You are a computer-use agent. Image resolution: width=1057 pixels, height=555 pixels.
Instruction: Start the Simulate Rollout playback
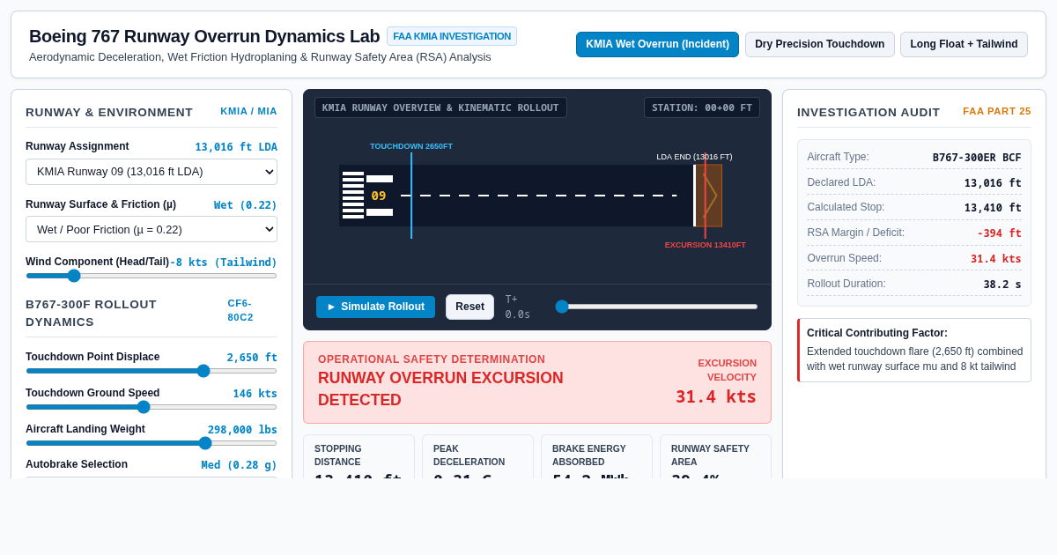click(x=375, y=307)
